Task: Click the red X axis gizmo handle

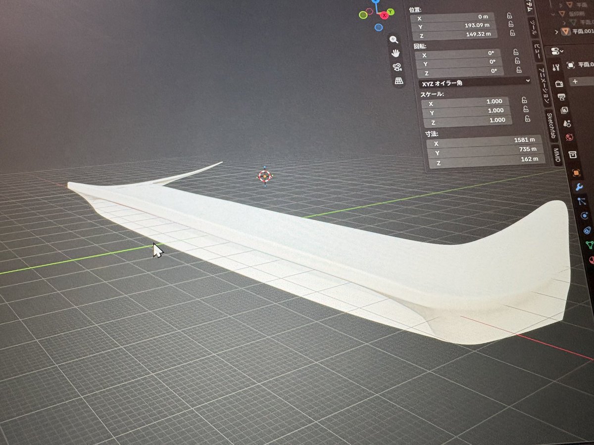Action: coord(384,15)
